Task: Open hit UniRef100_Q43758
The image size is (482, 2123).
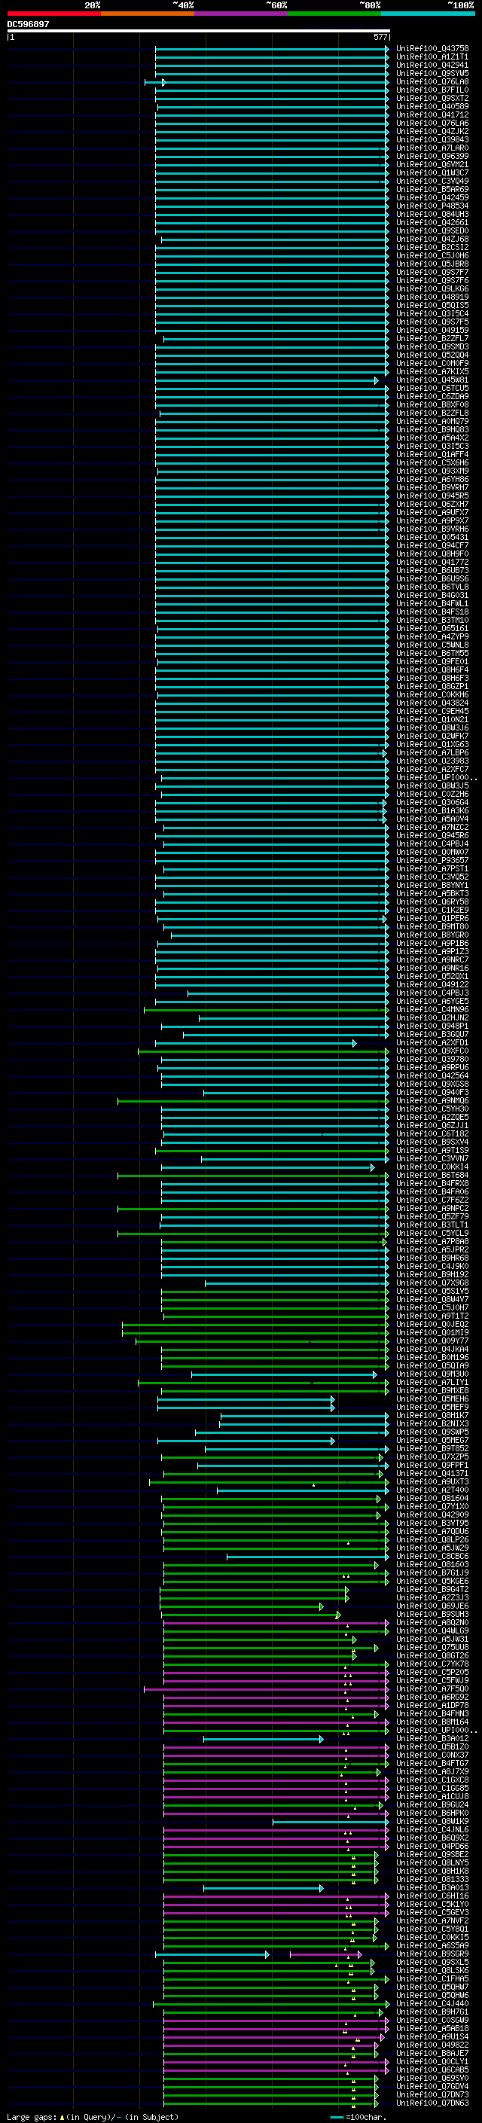Action: click(x=432, y=49)
